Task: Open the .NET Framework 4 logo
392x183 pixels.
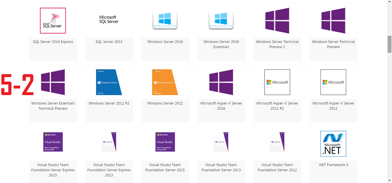Action: (333, 144)
